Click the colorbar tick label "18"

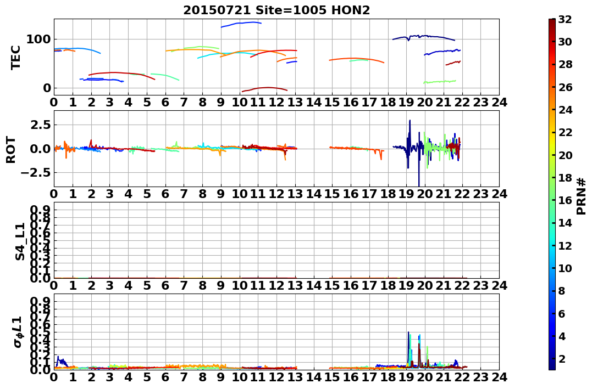565,177
